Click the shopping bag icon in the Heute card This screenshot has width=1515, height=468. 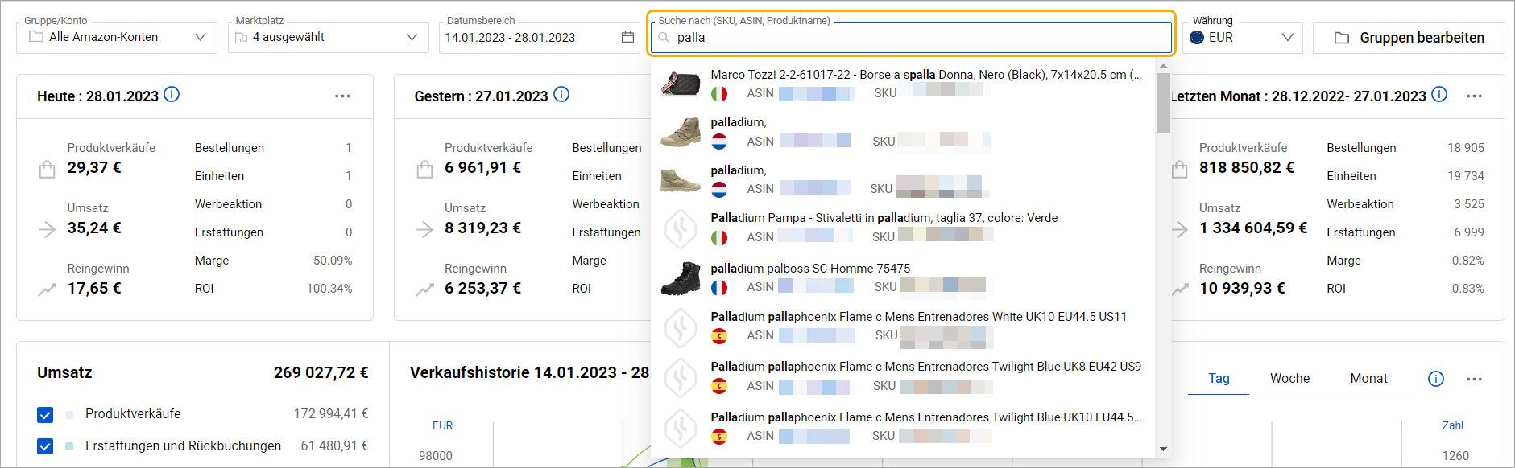point(48,169)
